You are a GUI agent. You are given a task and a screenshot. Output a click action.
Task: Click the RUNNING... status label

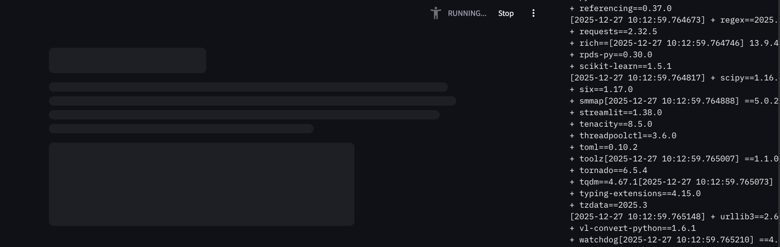click(x=467, y=13)
